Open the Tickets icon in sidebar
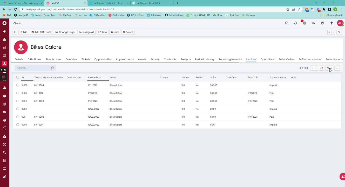Viewport: 345px width, 187px height. point(4,31)
